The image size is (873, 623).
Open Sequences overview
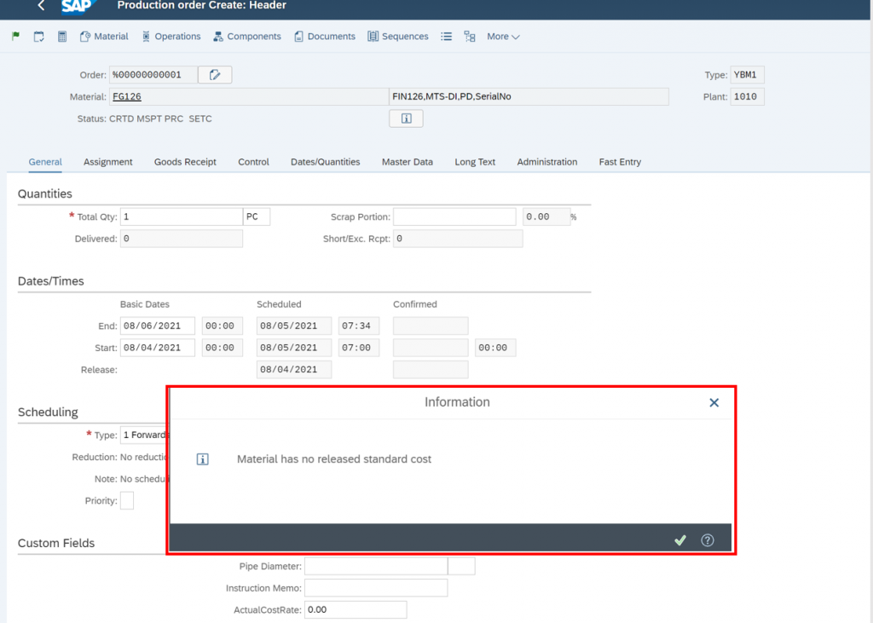point(398,36)
